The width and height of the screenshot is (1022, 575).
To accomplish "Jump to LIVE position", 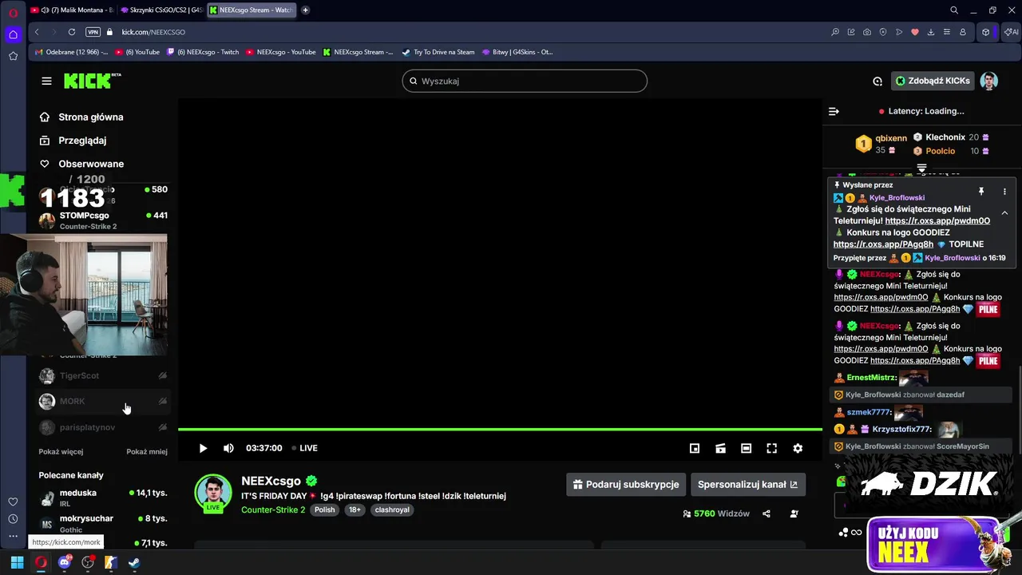I will pos(305,449).
